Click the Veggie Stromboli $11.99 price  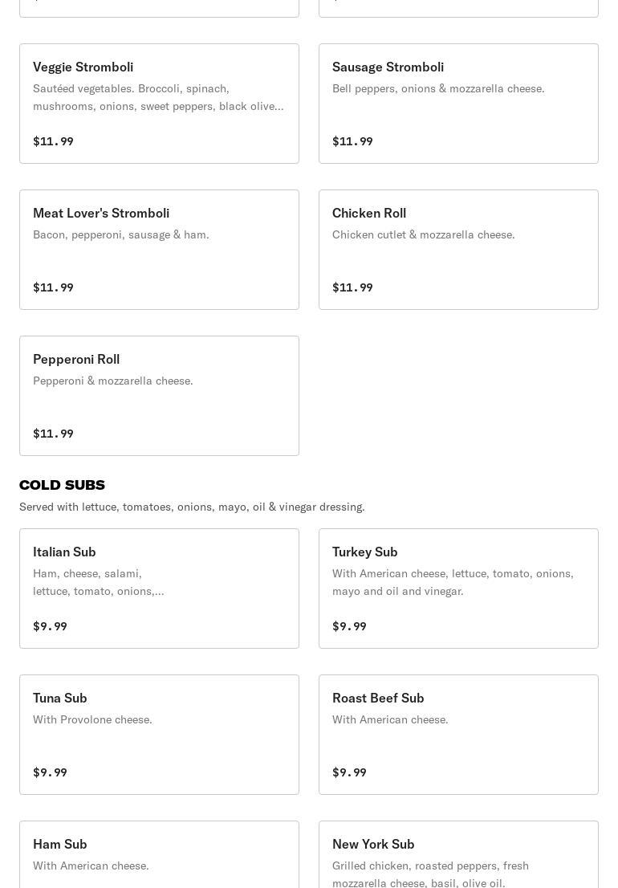pyautogui.click(x=53, y=141)
